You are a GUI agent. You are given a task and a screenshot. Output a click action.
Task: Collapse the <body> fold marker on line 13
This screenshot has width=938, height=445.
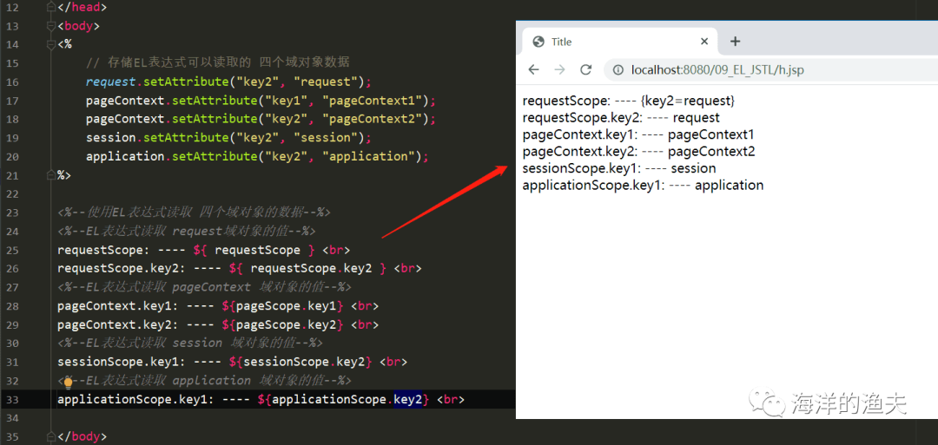click(51, 26)
